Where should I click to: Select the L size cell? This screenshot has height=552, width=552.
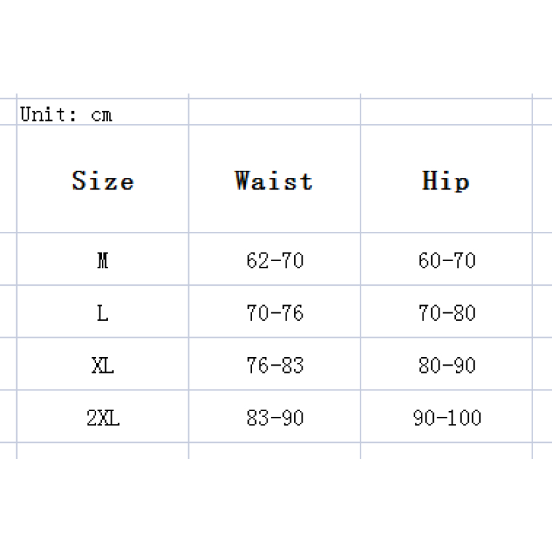point(103,312)
